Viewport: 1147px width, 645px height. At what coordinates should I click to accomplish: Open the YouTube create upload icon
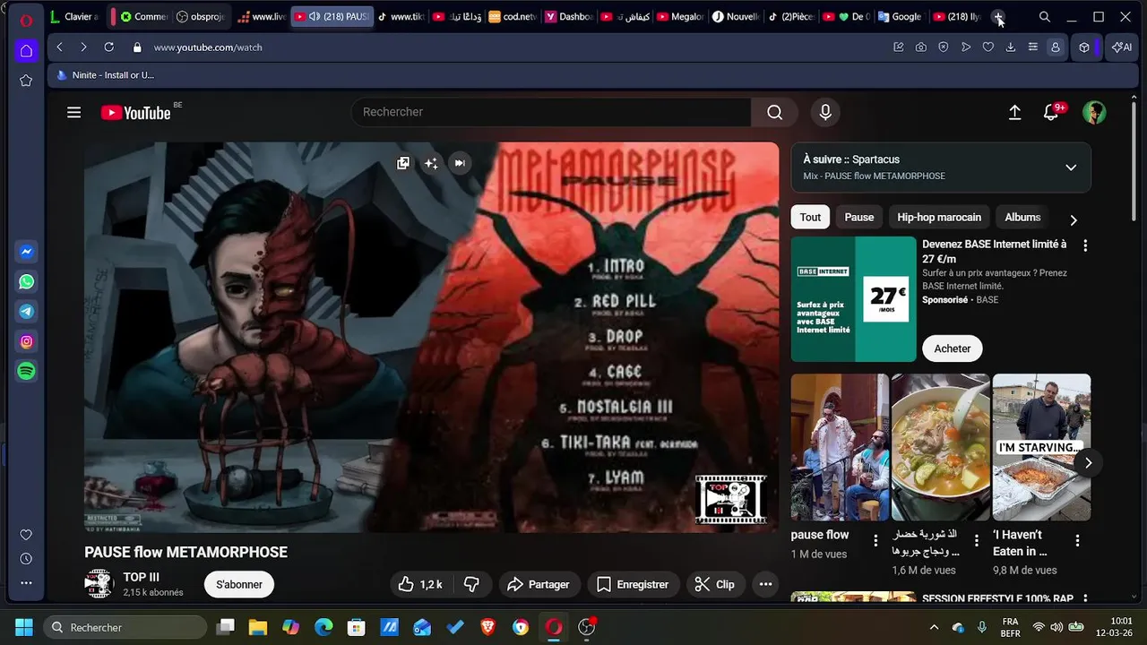pyautogui.click(x=1014, y=112)
